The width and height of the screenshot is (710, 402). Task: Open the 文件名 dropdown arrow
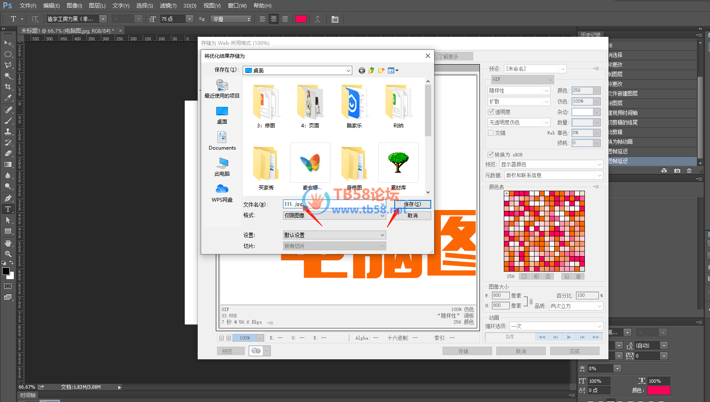pyautogui.click(x=383, y=204)
